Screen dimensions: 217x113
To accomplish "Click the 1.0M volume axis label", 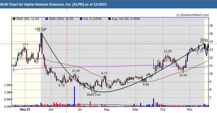I will [8, 92].
